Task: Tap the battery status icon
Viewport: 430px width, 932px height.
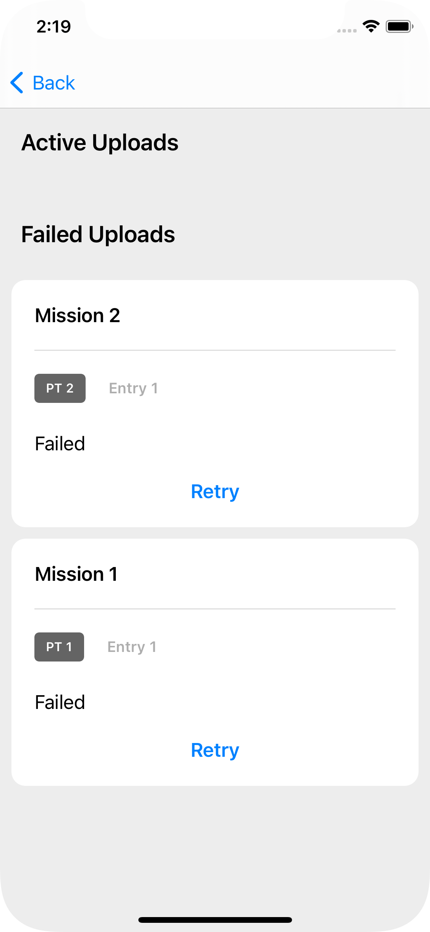Action: click(399, 26)
